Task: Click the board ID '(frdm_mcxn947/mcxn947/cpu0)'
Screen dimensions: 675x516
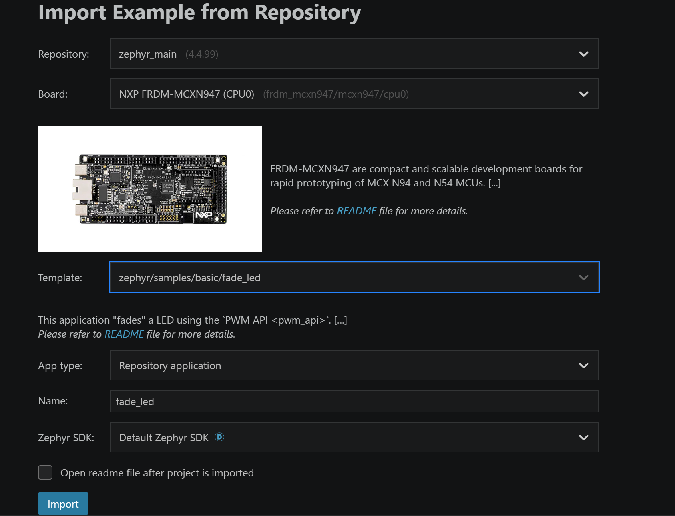Action: 336,94
